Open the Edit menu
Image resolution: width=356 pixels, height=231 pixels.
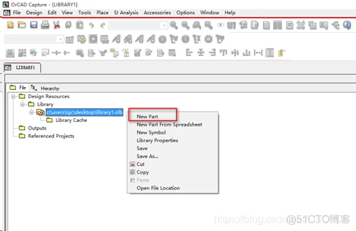coord(52,13)
